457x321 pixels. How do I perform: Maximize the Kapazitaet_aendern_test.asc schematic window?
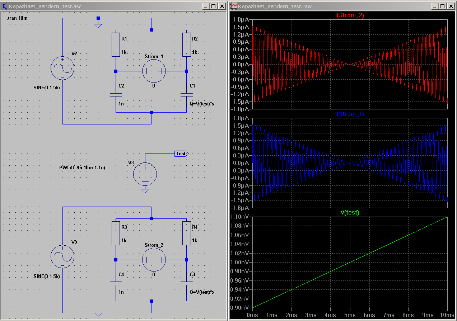(x=213, y=6)
